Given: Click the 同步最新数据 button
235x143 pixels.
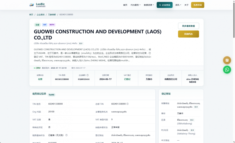Looking at the screenshot, I should click(188, 26).
